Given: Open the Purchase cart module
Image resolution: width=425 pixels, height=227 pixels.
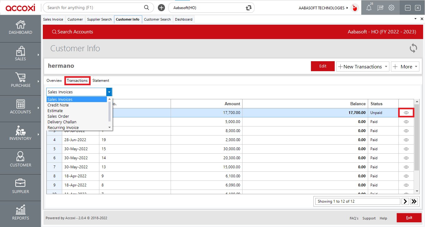Looking at the screenshot, I should coord(20,80).
